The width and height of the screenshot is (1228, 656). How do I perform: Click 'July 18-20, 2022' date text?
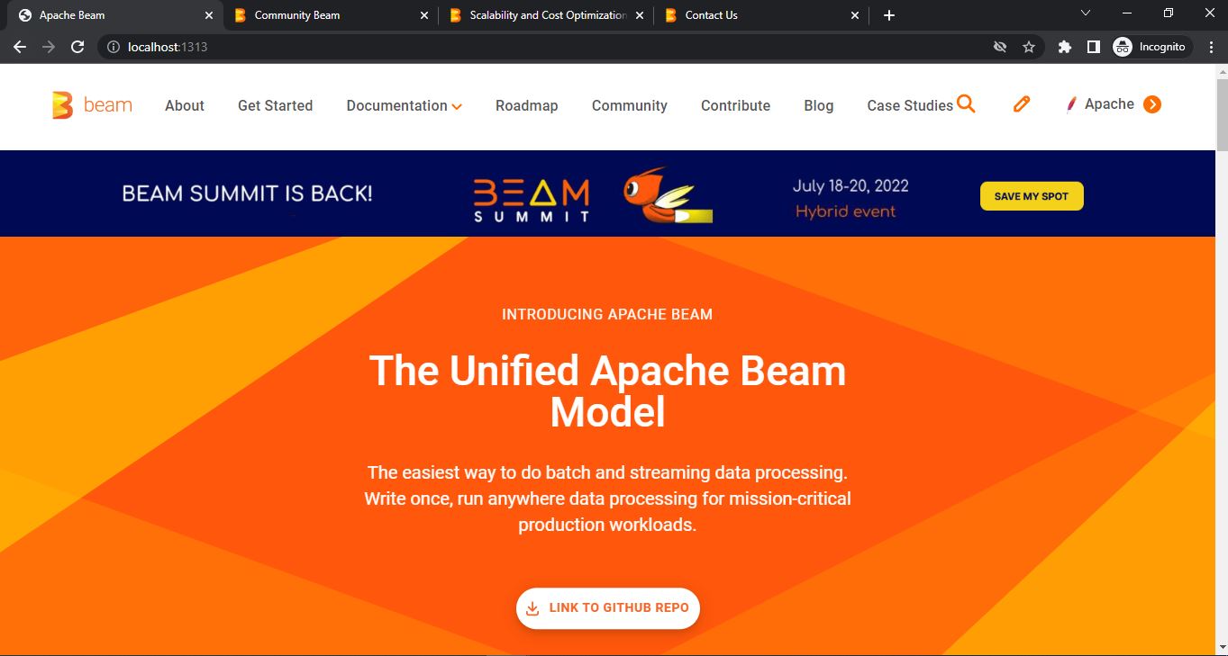click(851, 186)
